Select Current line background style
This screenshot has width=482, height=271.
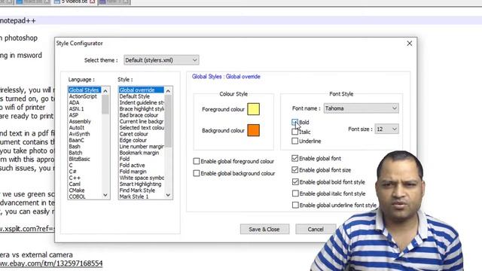[x=142, y=121]
